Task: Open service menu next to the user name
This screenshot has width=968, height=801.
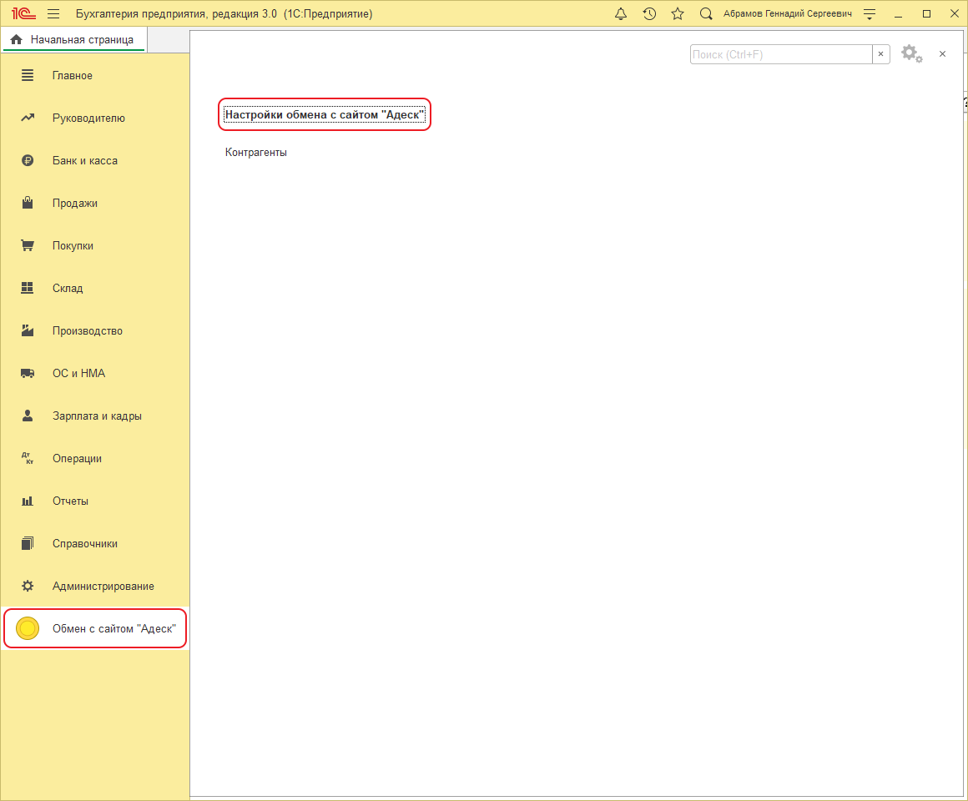Action: point(870,13)
